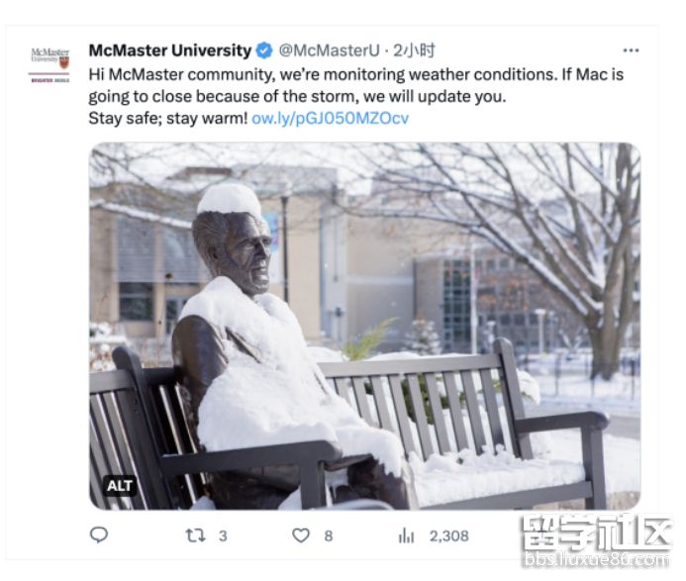This screenshot has height=581, width=686.
Task: Click the blue verified checkmark badge
Action: pyautogui.click(x=264, y=50)
